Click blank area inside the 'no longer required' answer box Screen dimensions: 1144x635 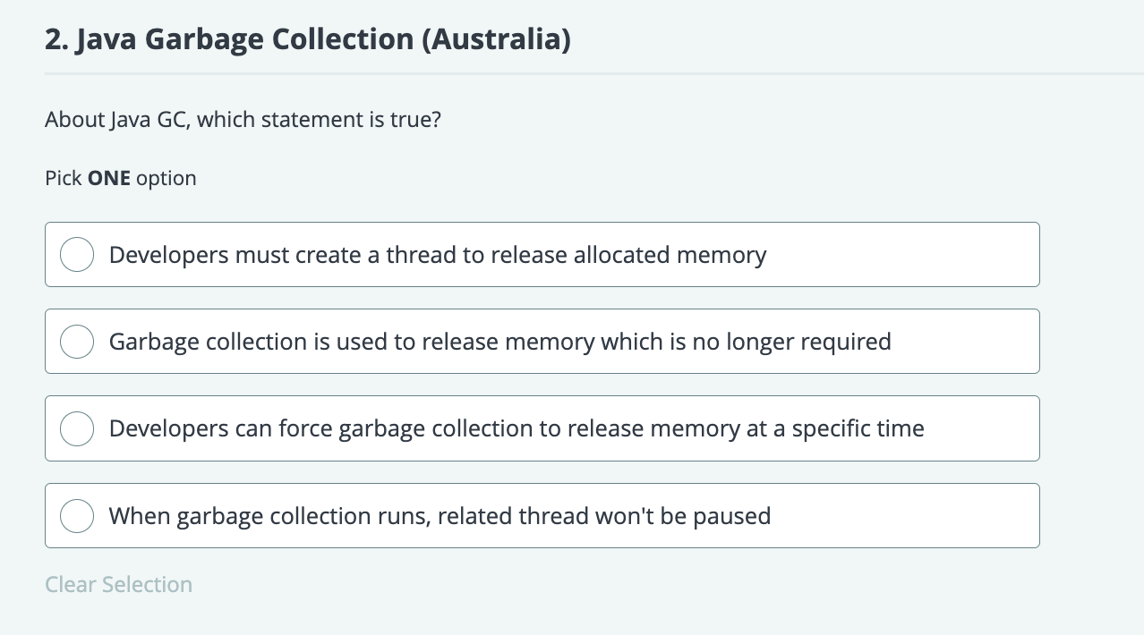967,342
